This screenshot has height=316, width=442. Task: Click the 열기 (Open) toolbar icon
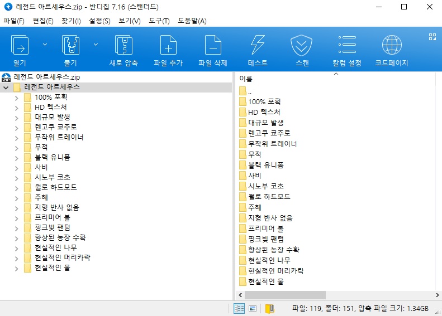[x=20, y=45]
